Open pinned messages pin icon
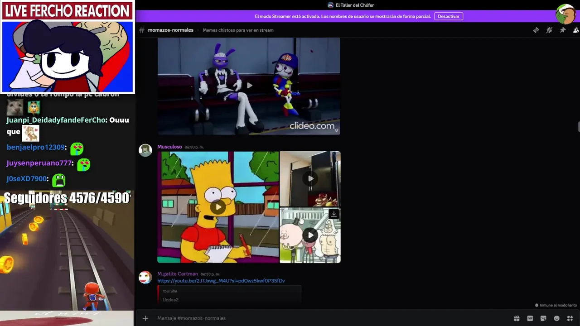The image size is (580, 326). point(562,30)
